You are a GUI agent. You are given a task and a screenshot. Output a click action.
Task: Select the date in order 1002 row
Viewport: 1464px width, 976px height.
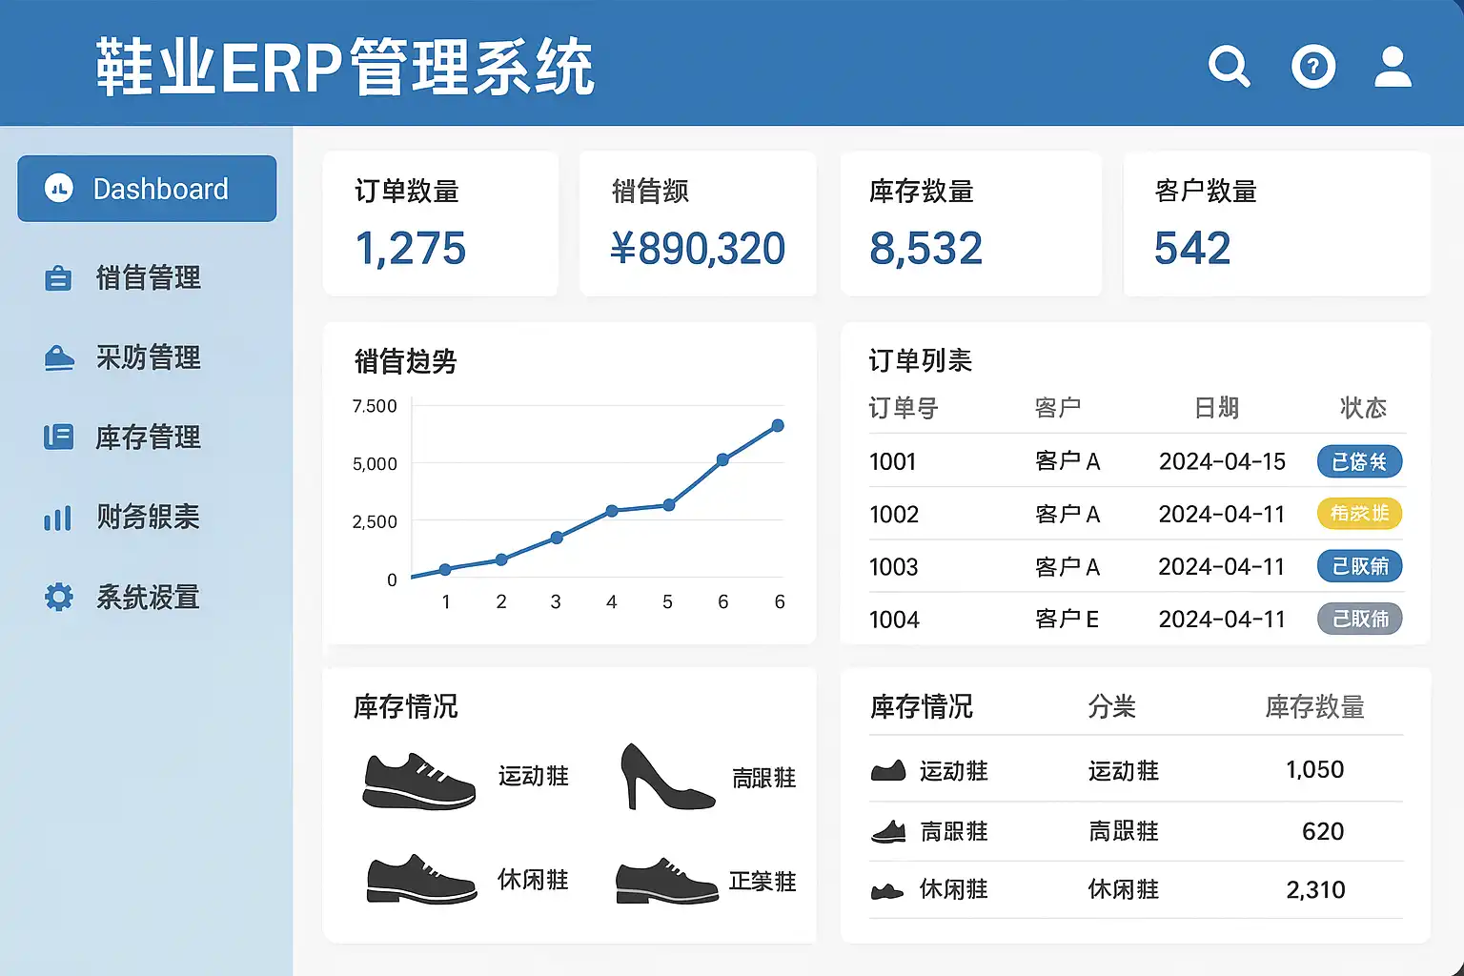click(1222, 515)
